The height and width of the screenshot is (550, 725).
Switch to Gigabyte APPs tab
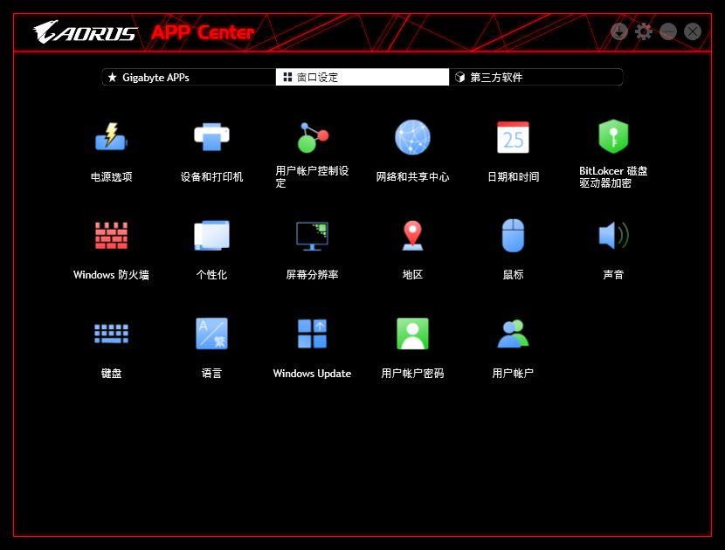pos(189,77)
